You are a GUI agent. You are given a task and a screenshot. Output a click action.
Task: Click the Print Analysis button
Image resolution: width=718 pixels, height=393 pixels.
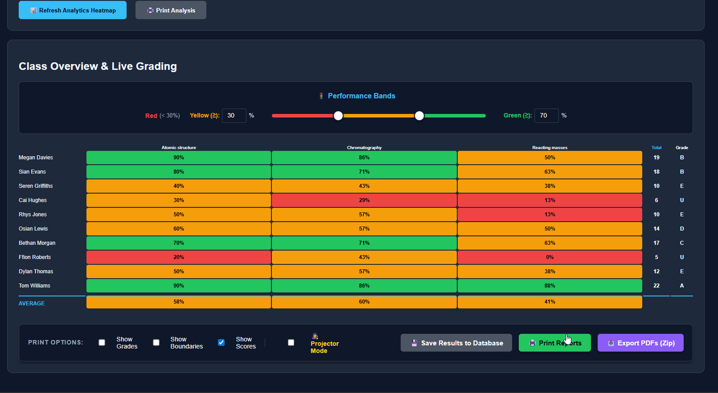[171, 10]
